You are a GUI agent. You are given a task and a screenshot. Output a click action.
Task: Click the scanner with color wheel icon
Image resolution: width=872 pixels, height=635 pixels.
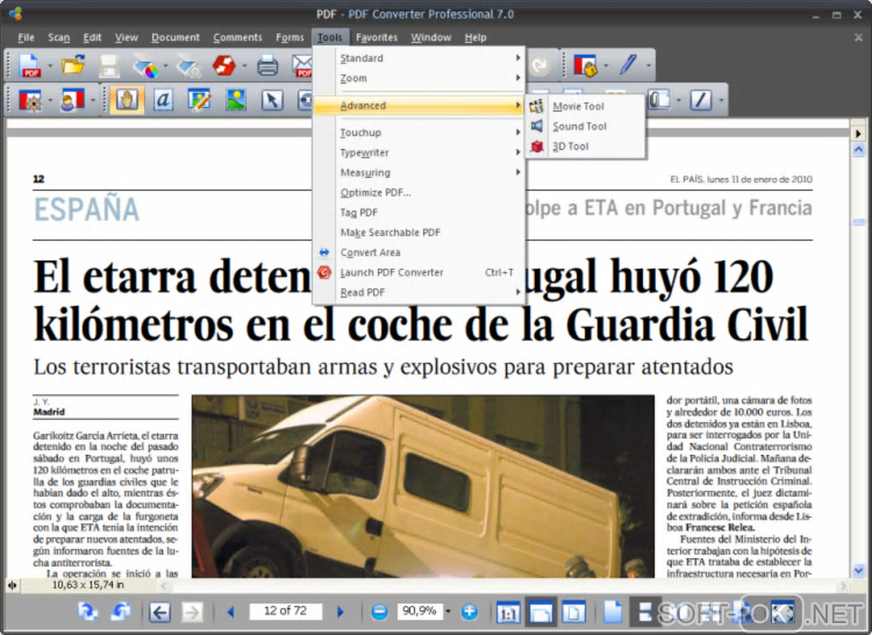(x=145, y=67)
